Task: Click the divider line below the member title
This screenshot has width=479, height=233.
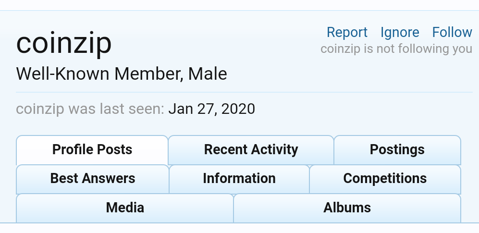Action: point(244,92)
